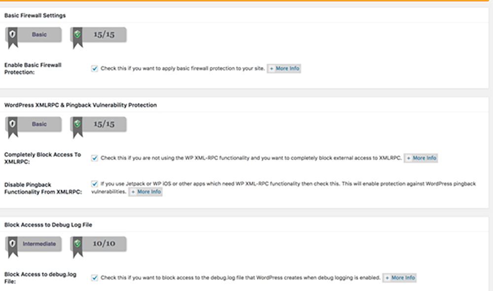The image size is (493, 291).
Task: Click the green shield 15/15 score in the XMLRPC section
Action: [99, 125]
